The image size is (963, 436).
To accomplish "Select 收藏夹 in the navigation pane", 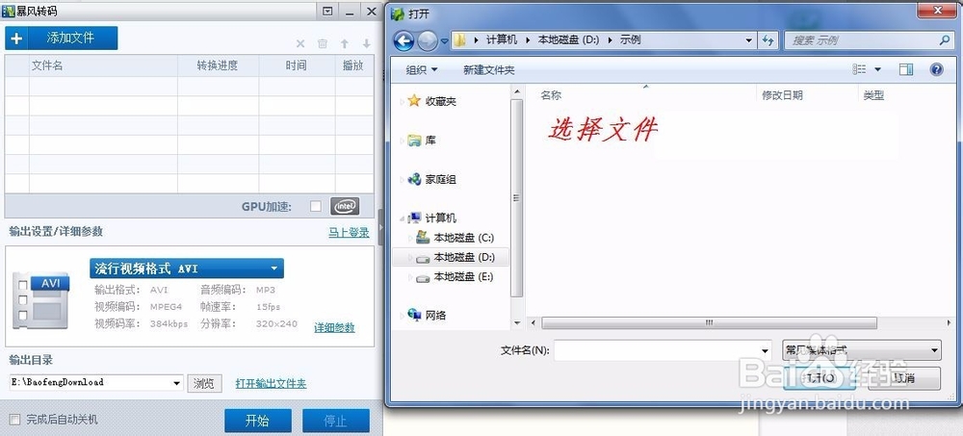I will pyautogui.click(x=441, y=101).
